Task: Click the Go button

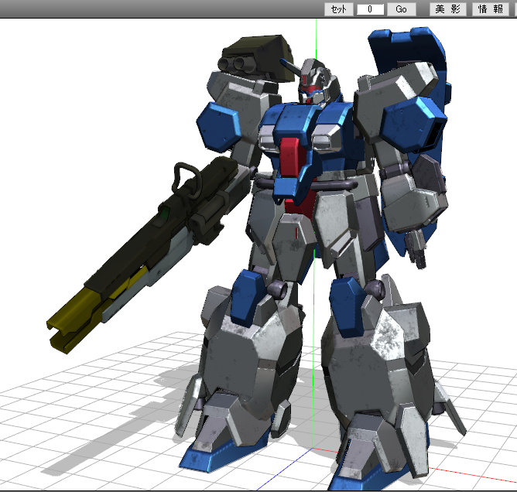Action: click(x=401, y=9)
